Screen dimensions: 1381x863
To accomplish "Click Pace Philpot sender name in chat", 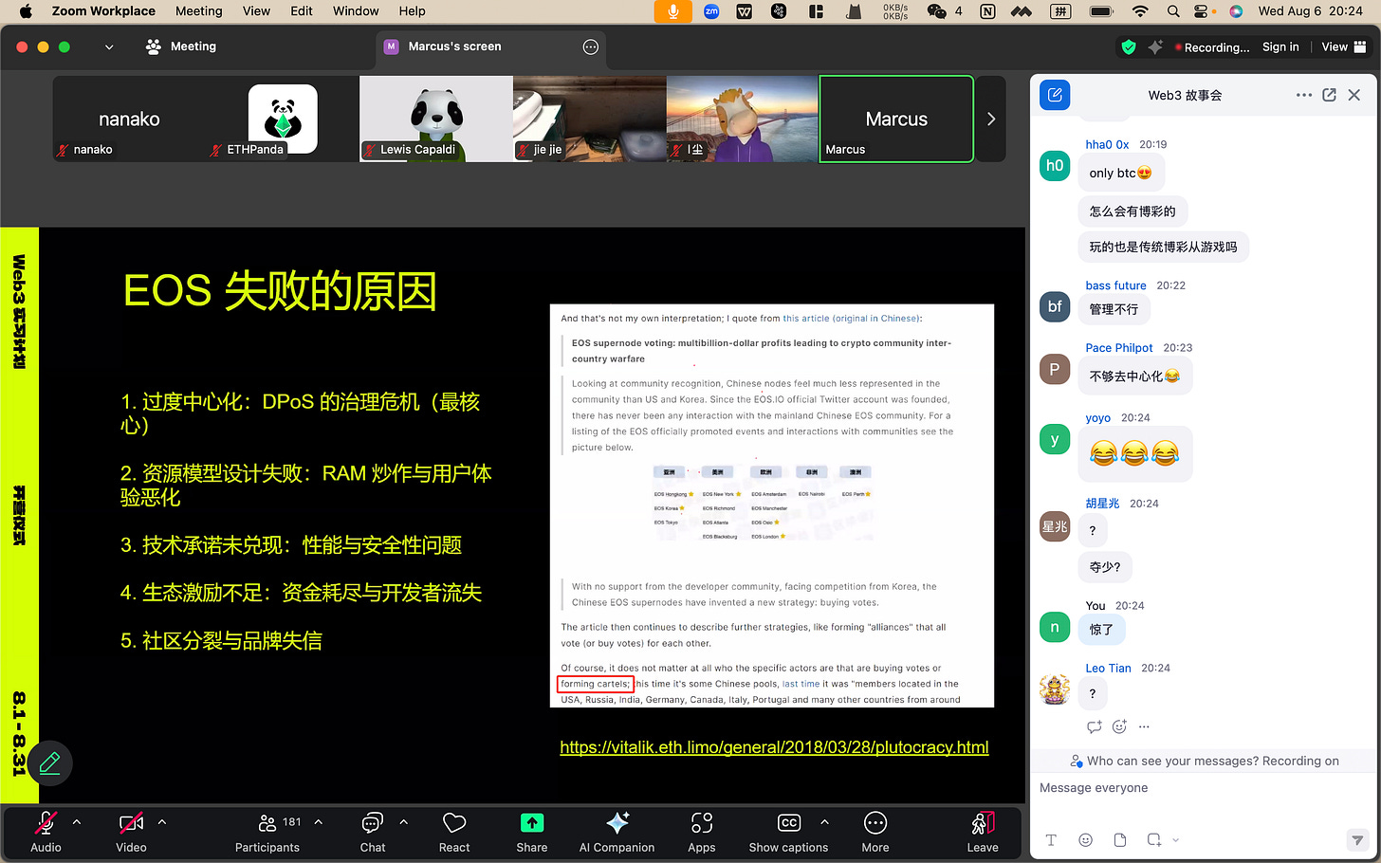I will 1119,348.
